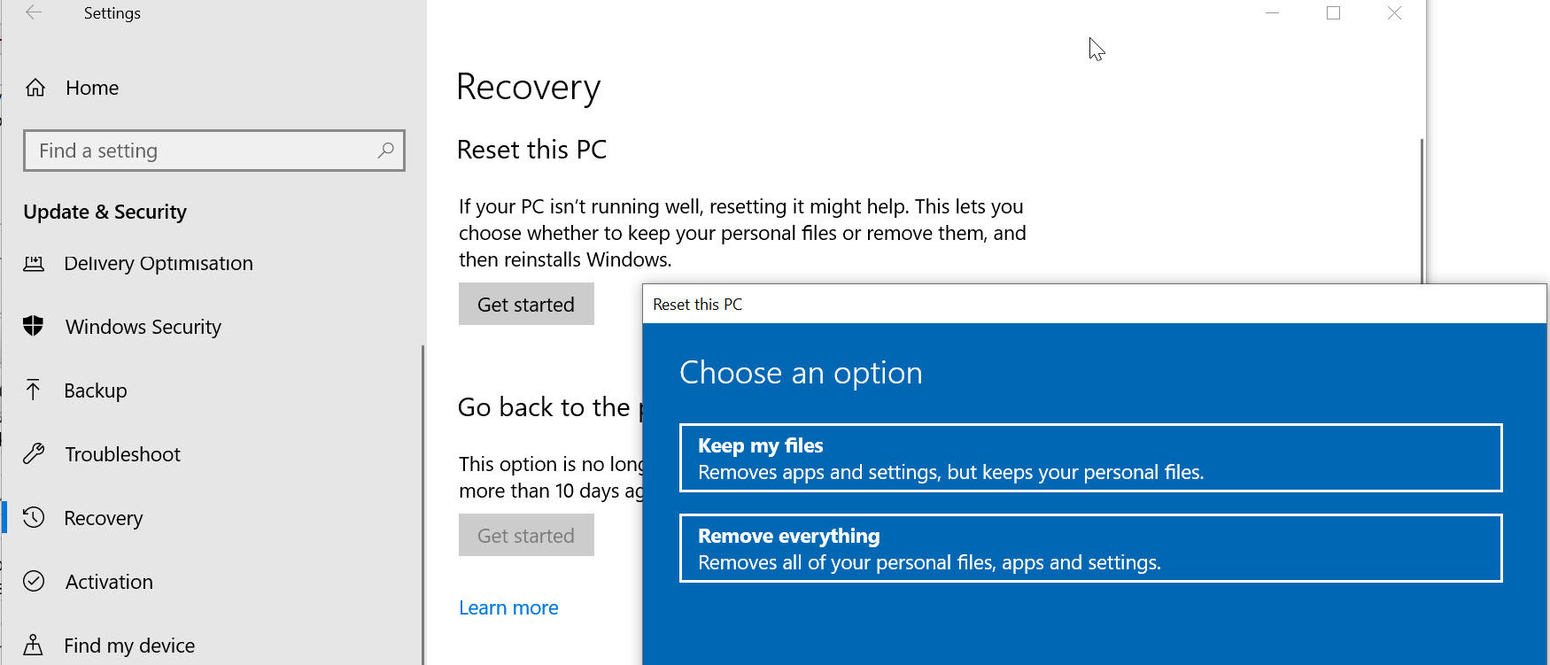1550x665 pixels.
Task: Click the Recovery clock icon
Action: click(x=34, y=517)
